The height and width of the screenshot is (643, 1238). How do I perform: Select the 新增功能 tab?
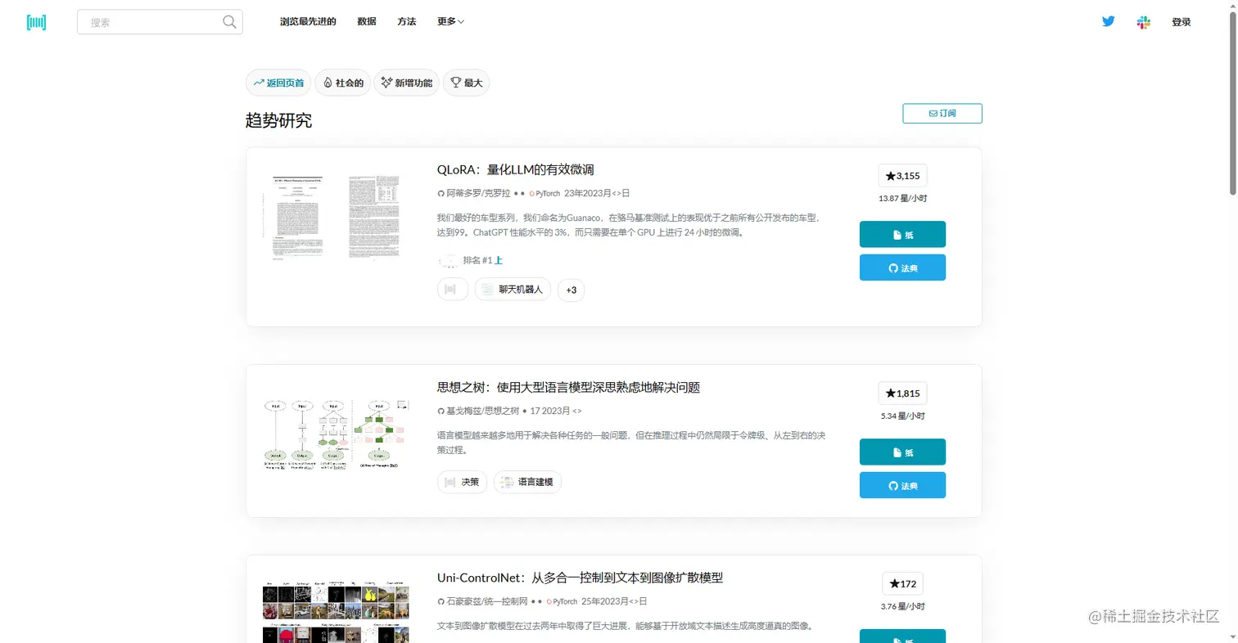[406, 83]
